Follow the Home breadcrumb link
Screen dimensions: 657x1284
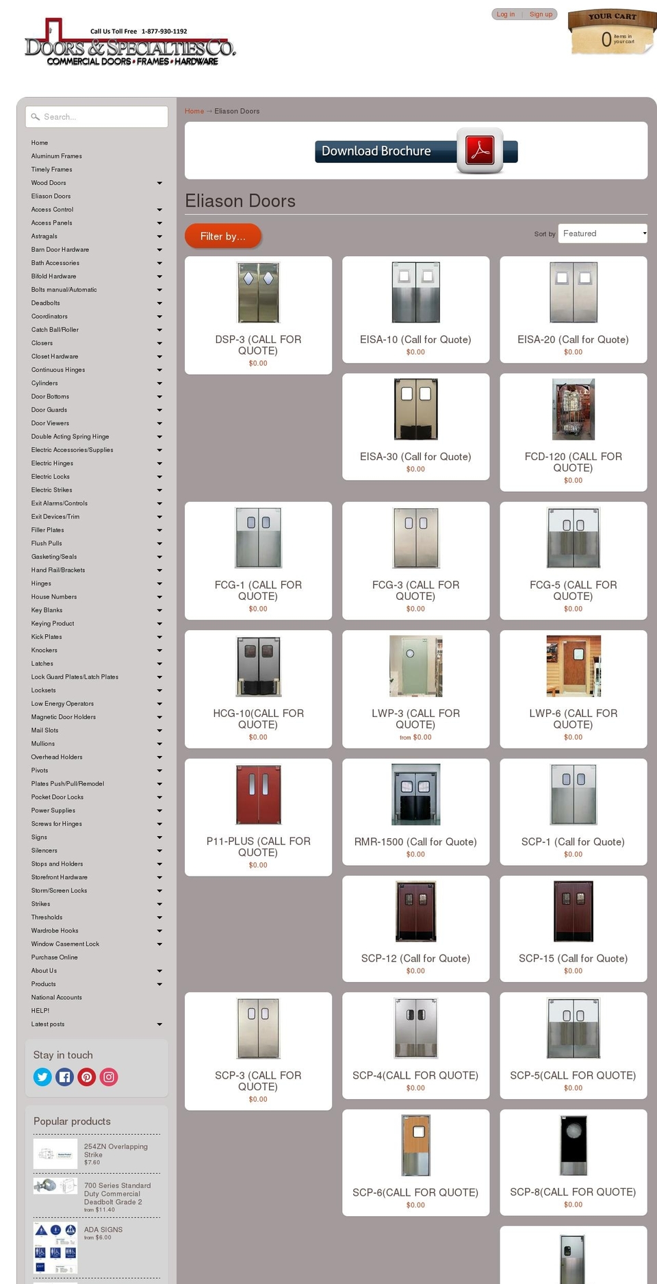(194, 111)
